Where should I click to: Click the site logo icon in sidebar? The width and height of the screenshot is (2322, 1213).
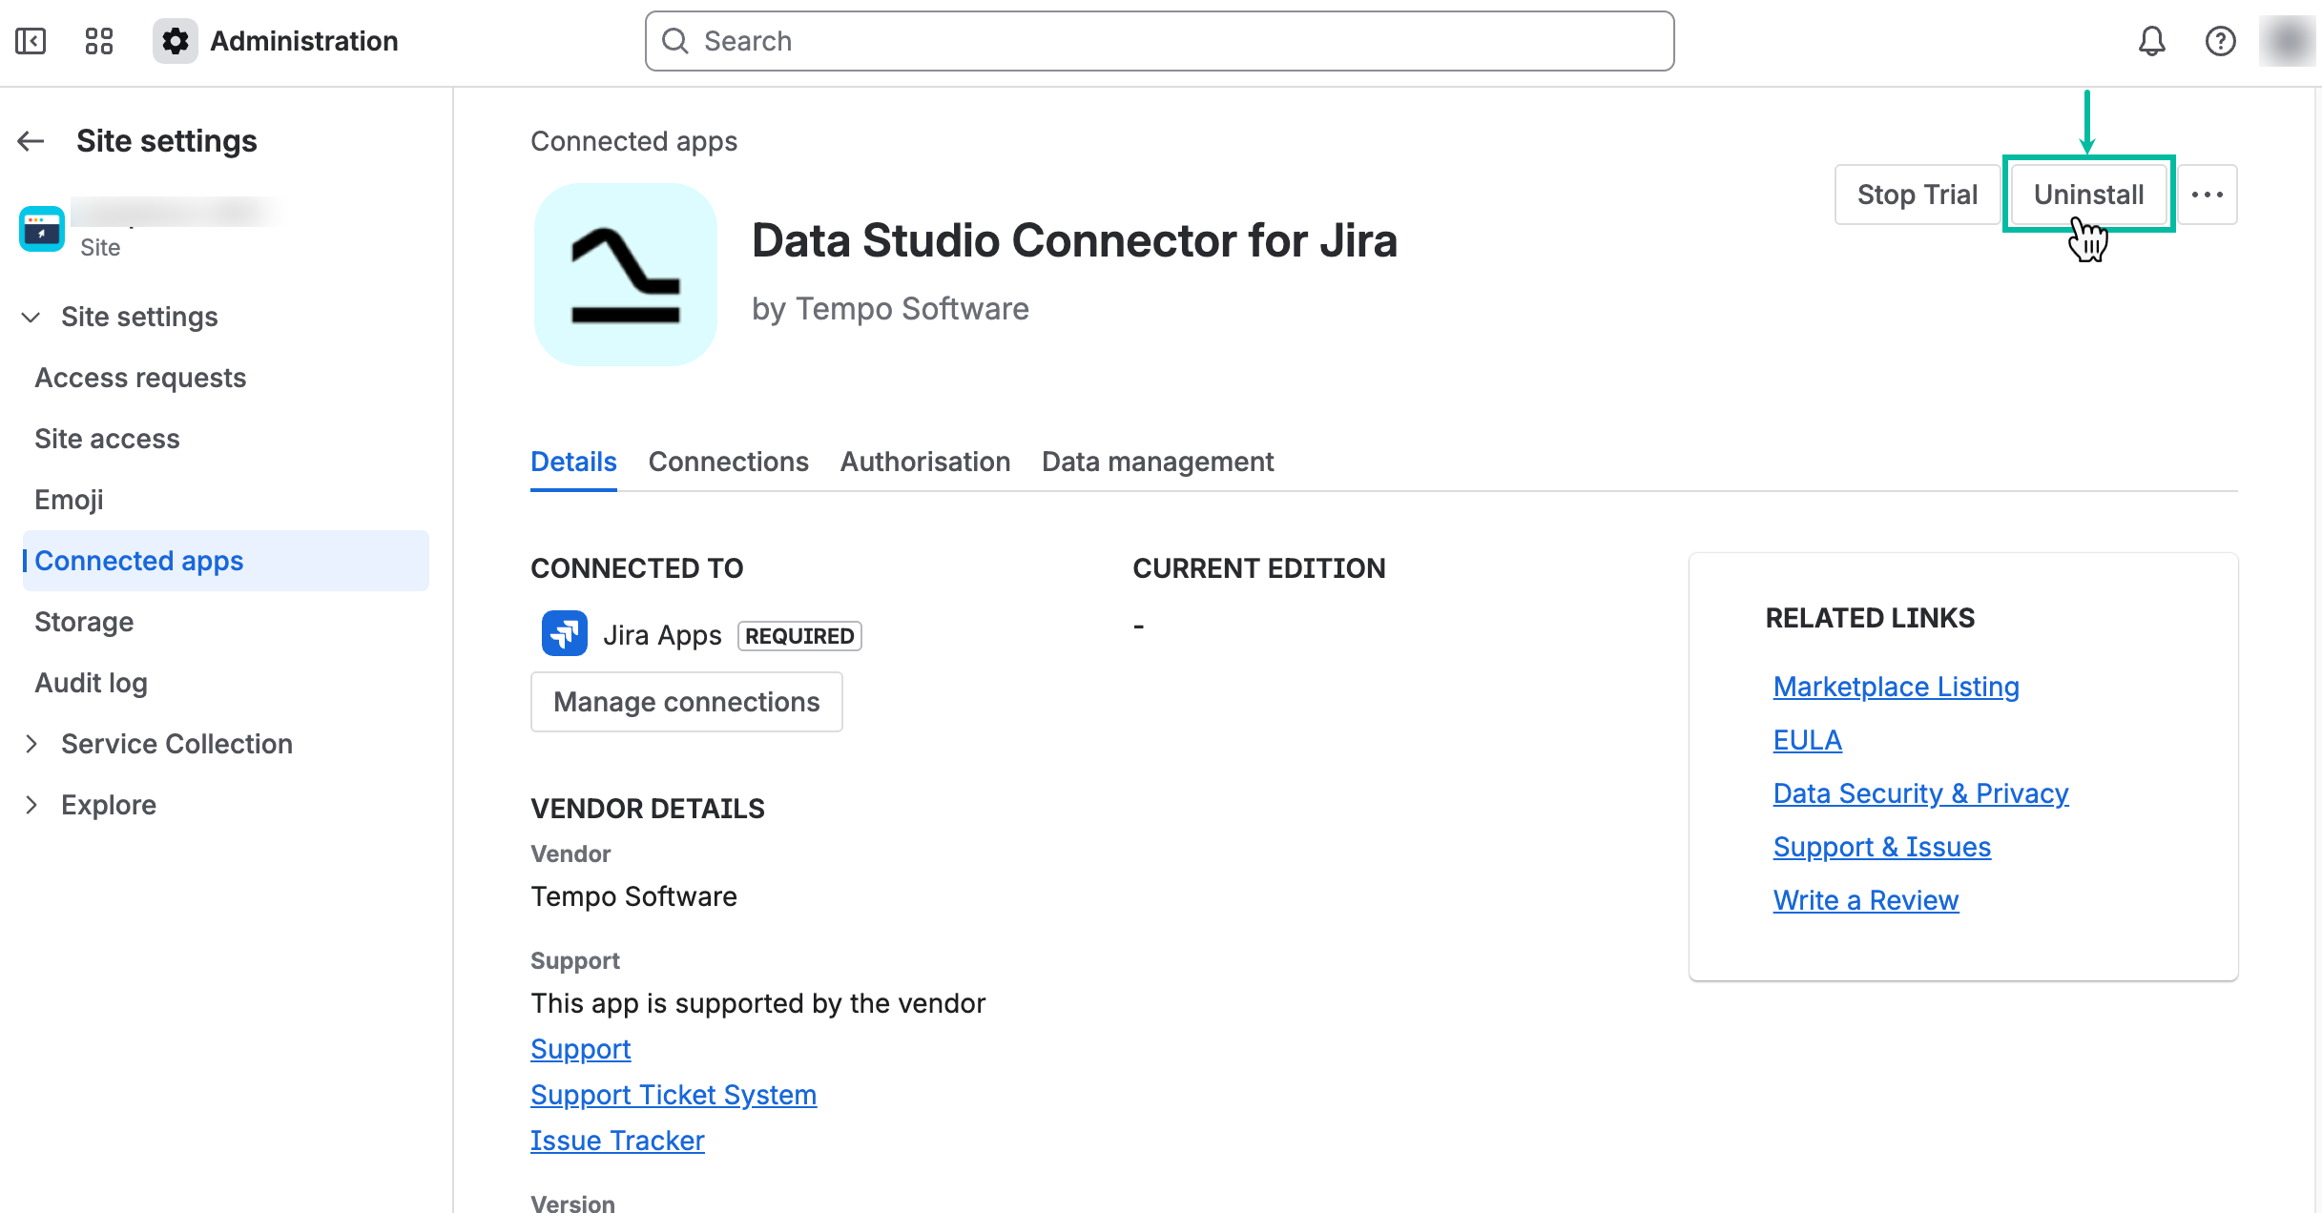click(x=42, y=229)
